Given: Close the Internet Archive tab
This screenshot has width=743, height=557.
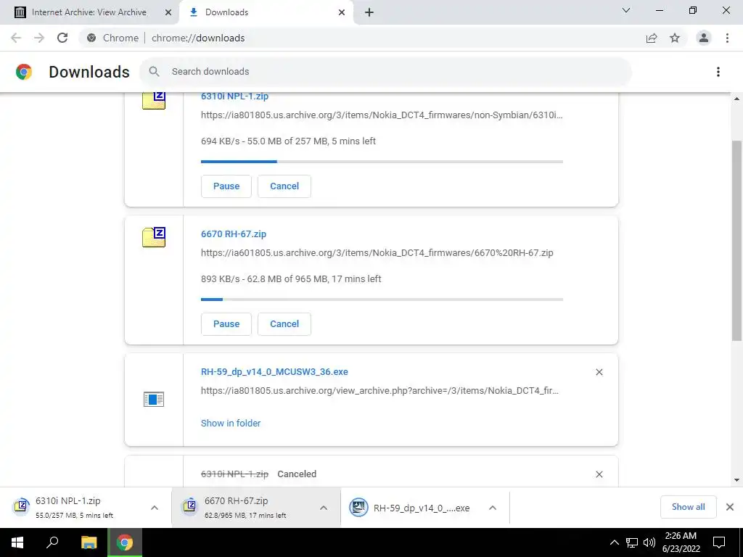Looking at the screenshot, I should click(x=168, y=12).
